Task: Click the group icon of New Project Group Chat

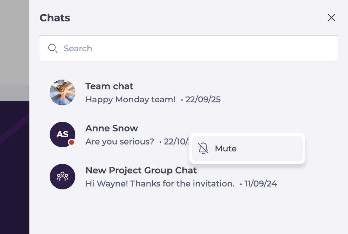Action: click(62, 177)
